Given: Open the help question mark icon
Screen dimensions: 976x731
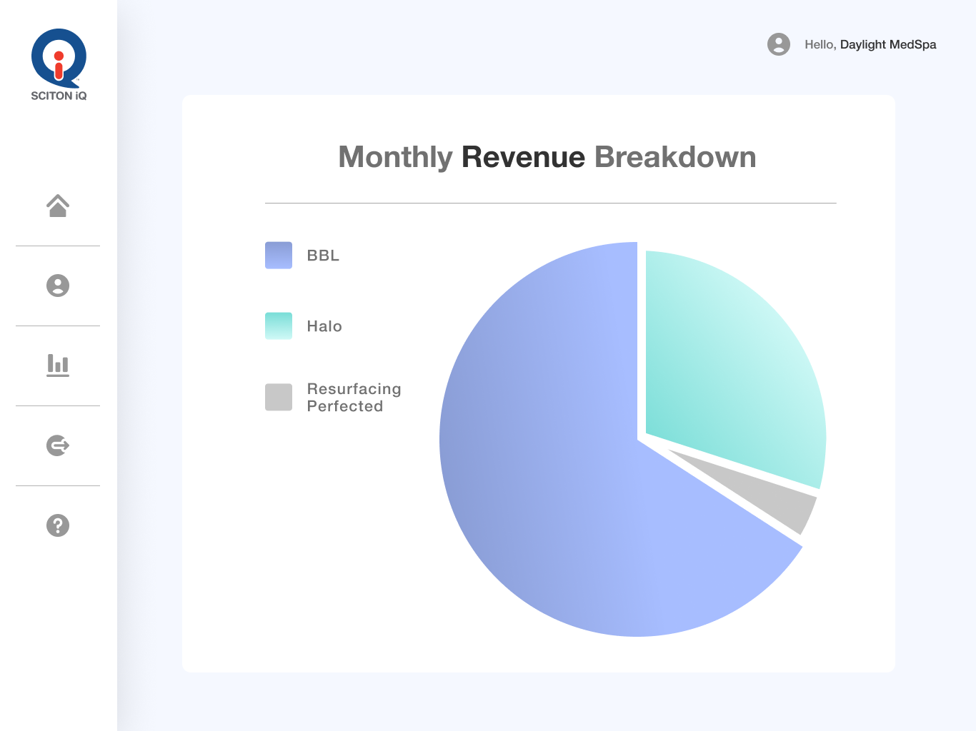Looking at the screenshot, I should (58, 525).
